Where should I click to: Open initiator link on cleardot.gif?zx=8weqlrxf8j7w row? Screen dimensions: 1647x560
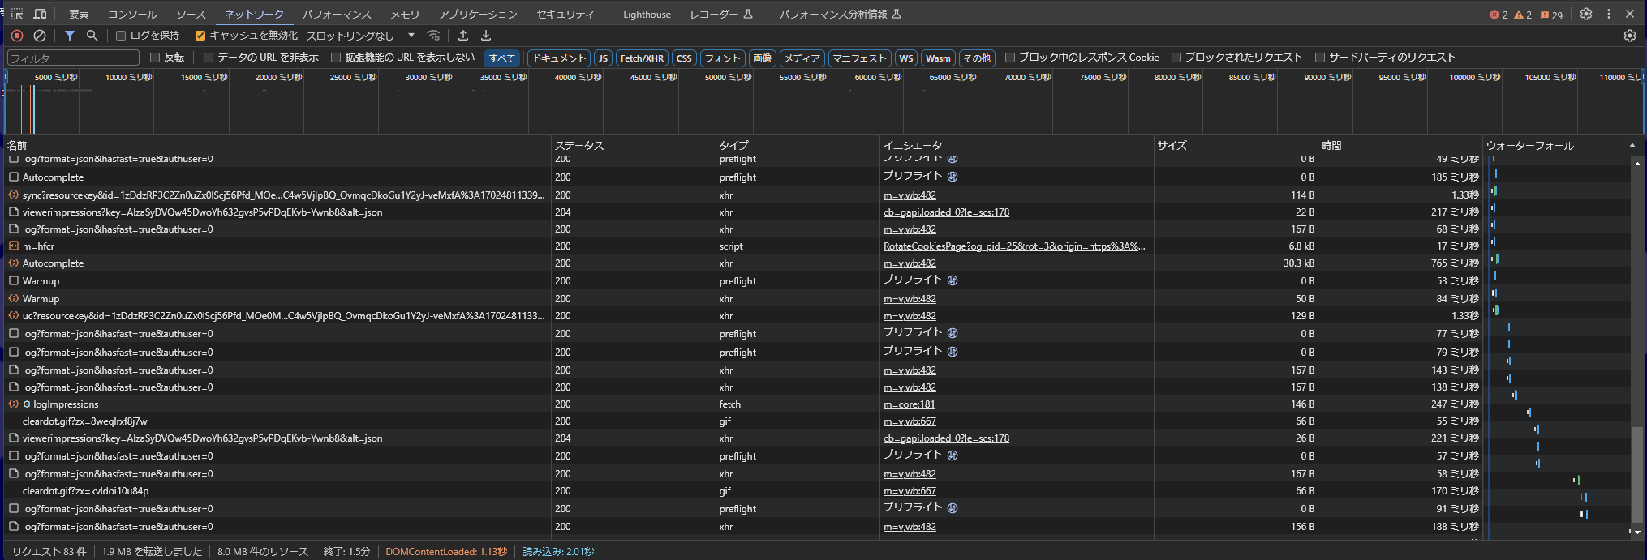tap(910, 421)
